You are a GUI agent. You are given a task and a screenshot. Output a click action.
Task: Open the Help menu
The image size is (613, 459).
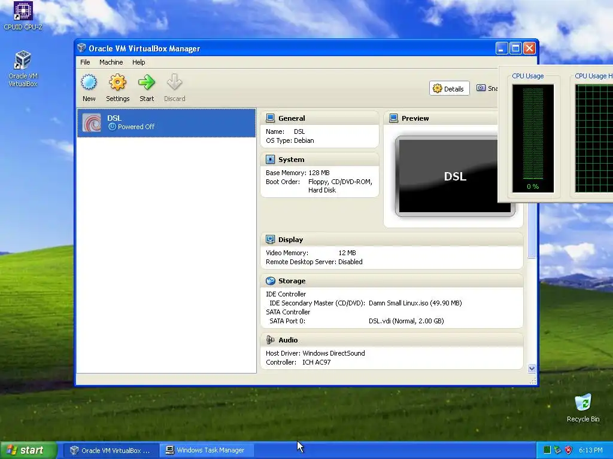click(x=138, y=62)
